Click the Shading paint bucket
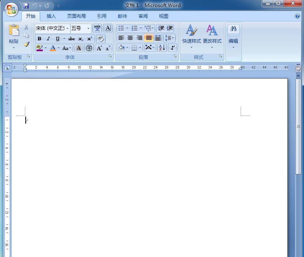This screenshot has width=304, height=257. pyautogui.click(x=121, y=48)
